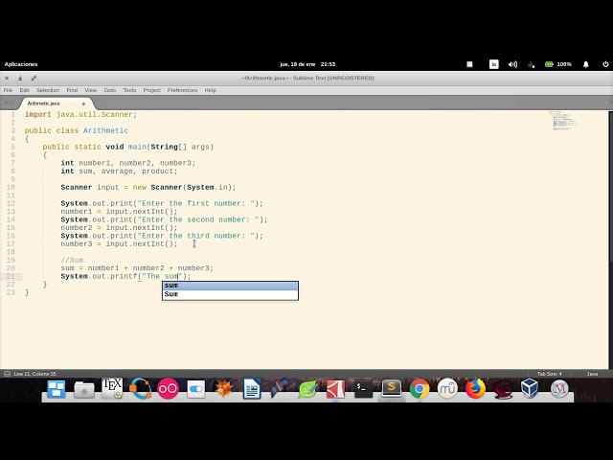Click the 'int sum, average, product;' line
Image resolution: width=613 pixels, height=460 pixels.
point(119,172)
